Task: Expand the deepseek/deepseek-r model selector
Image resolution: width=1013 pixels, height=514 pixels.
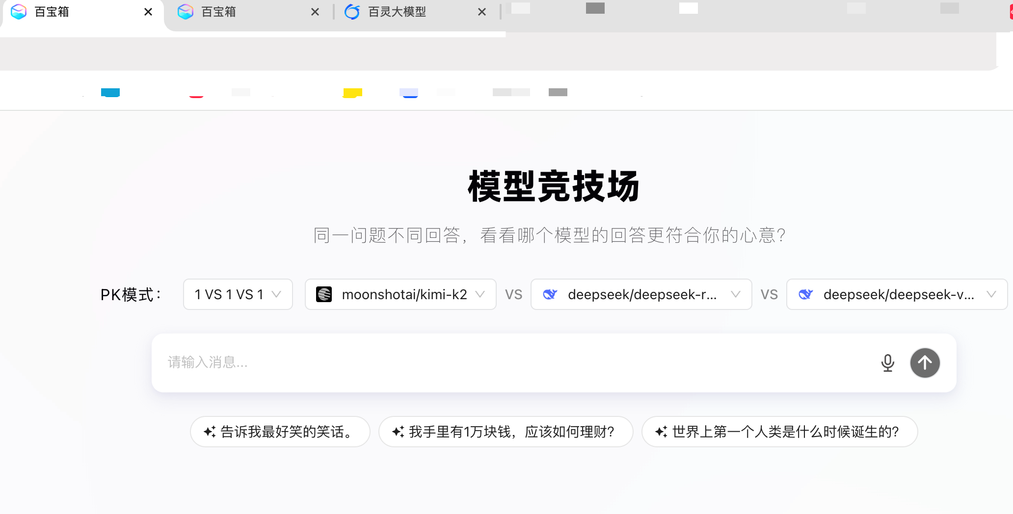Action: [735, 294]
